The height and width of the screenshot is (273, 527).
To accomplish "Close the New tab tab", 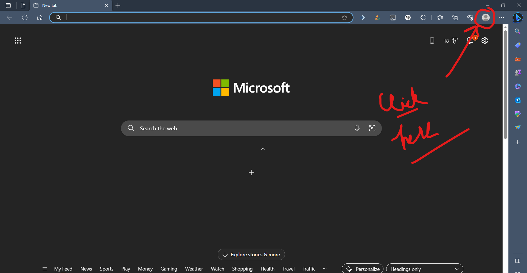I will tap(106, 5).
